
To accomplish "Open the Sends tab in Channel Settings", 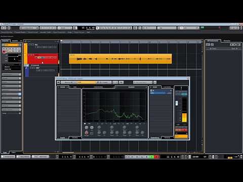I will click(x=155, y=87).
